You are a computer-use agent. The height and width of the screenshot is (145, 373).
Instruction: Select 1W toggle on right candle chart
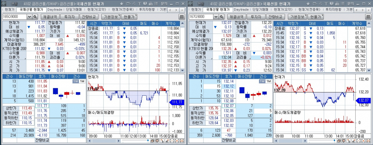[262, 81]
